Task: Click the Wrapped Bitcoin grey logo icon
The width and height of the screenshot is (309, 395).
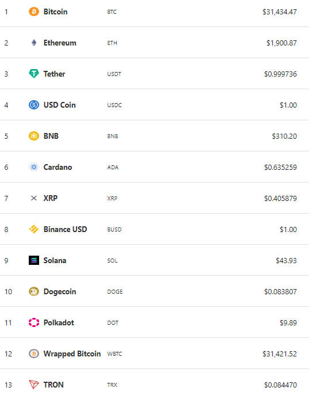Action: coord(34,354)
